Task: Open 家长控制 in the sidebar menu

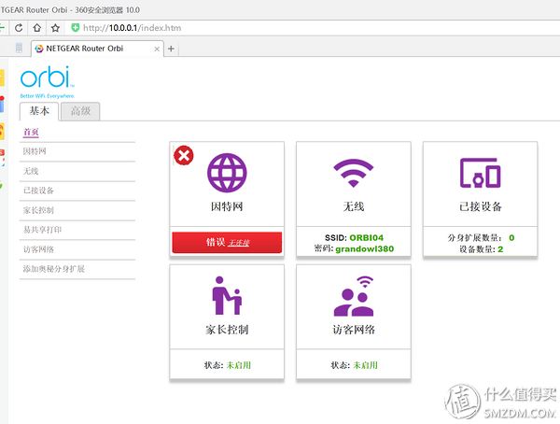Action: pos(38,210)
